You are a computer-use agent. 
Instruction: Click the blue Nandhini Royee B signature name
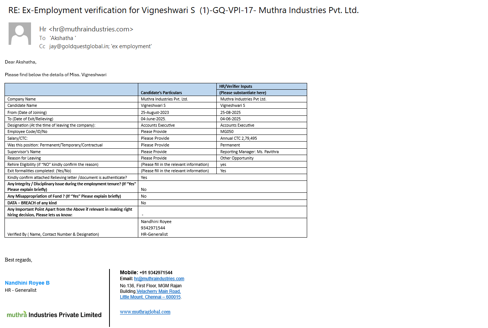[27, 283]
